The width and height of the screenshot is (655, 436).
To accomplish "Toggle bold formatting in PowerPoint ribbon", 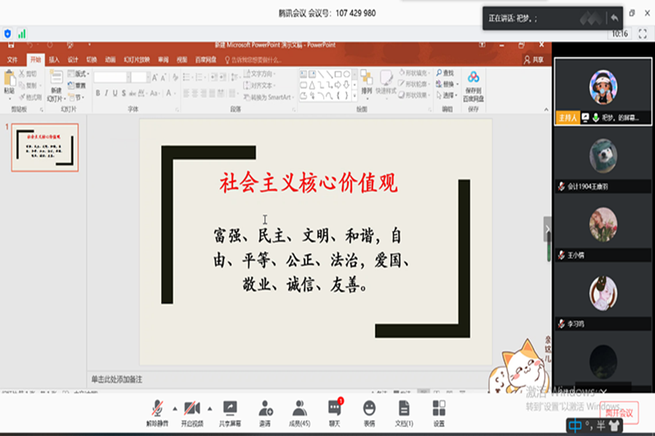I will tap(97, 93).
